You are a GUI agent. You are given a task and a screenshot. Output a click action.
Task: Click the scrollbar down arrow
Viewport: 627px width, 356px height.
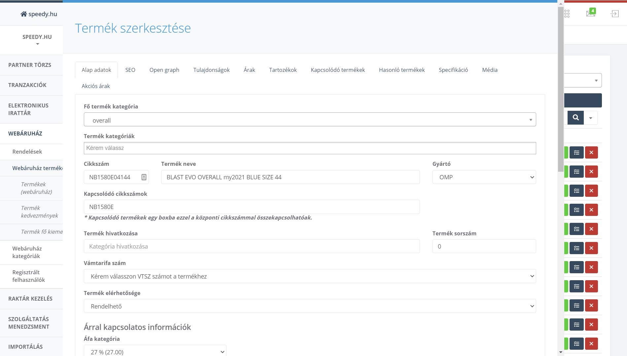pyautogui.click(x=561, y=353)
